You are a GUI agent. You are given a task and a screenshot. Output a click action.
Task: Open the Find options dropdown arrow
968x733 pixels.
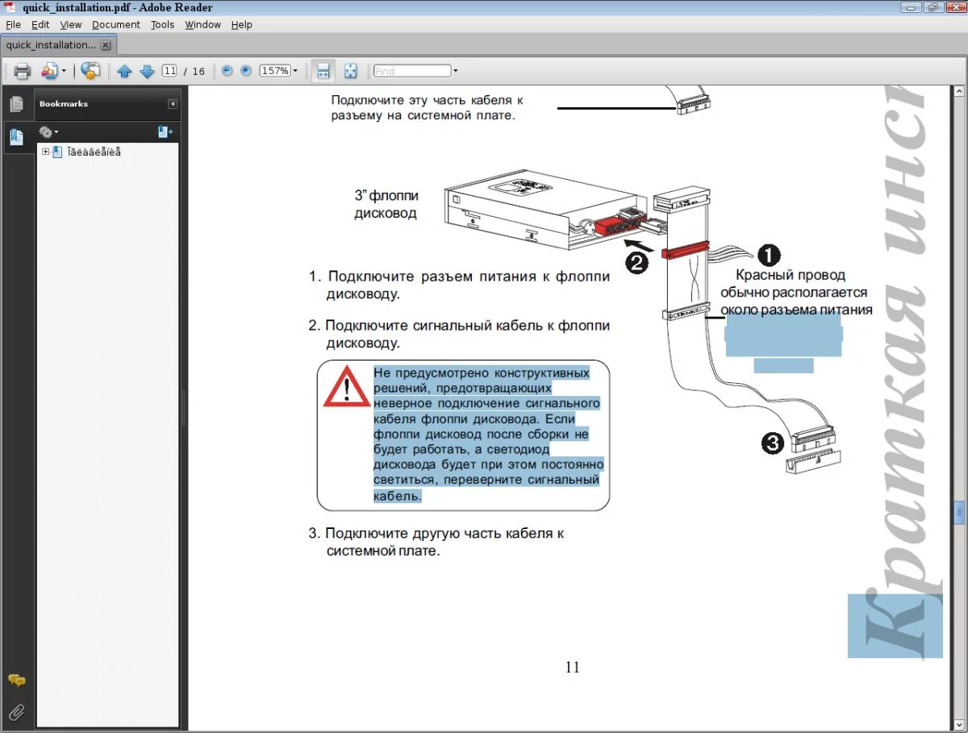click(x=455, y=71)
